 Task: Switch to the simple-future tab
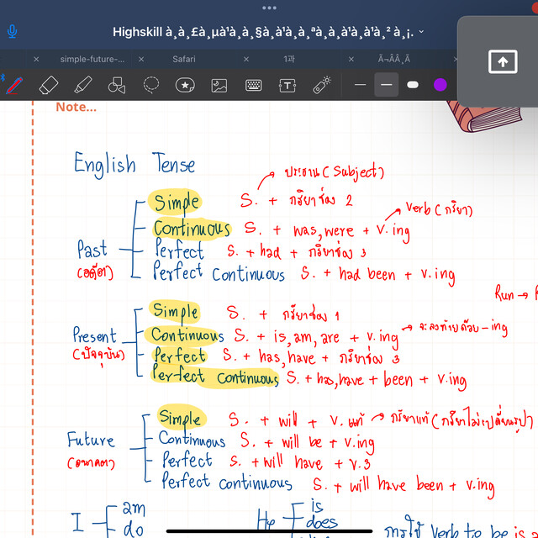click(92, 59)
